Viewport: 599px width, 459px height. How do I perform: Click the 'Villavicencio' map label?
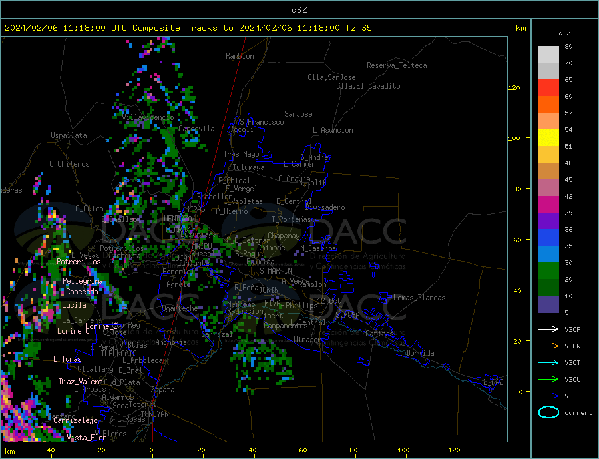tap(148, 117)
